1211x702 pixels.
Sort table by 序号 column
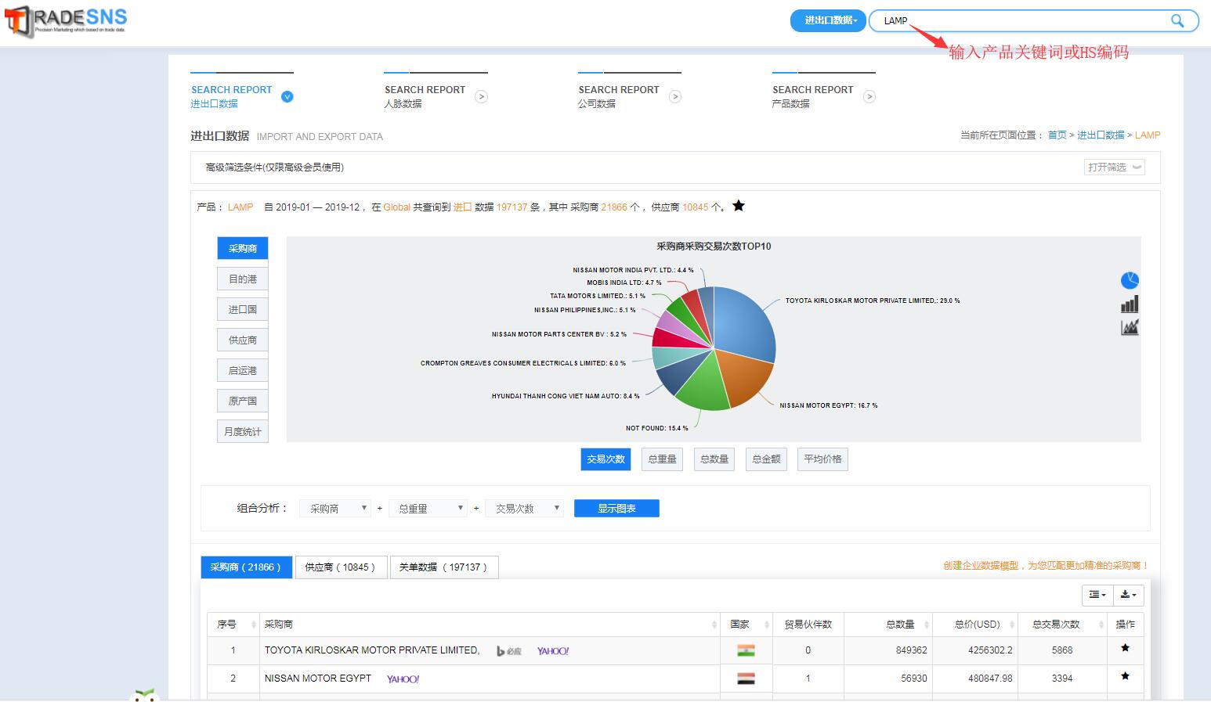(x=233, y=625)
